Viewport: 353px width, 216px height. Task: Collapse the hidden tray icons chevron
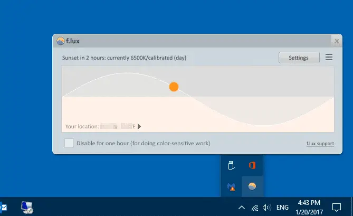tap(242, 208)
